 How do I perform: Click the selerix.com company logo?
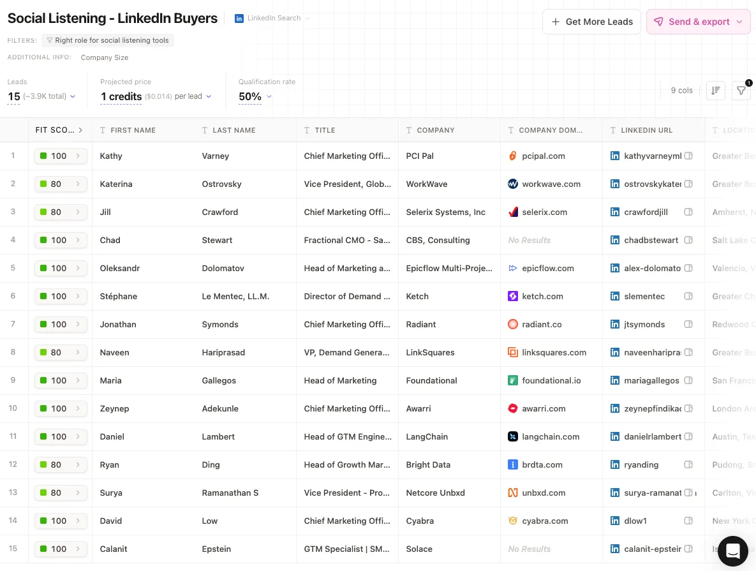(513, 212)
